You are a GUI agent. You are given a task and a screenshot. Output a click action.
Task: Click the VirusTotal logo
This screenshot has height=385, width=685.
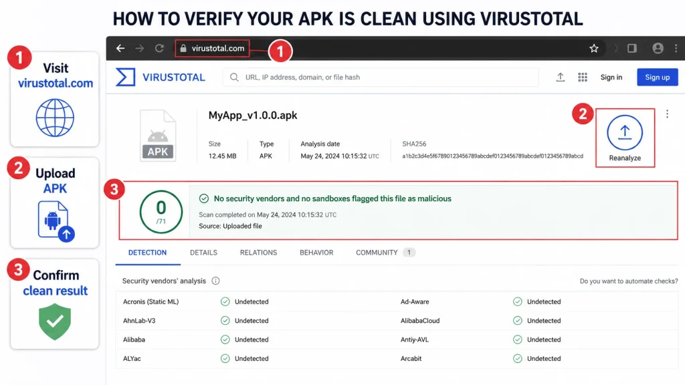pos(161,78)
